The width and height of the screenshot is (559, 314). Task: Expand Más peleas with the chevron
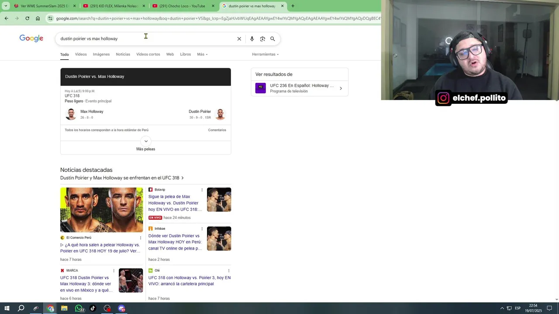tap(146, 141)
